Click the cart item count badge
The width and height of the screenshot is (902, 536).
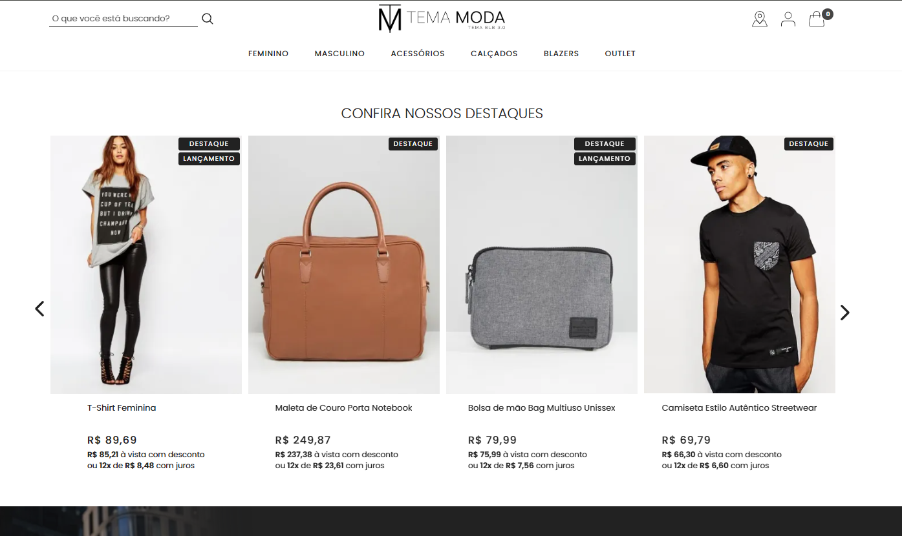click(828, 14)
